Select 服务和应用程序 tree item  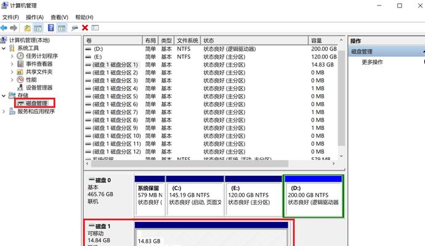36,111
